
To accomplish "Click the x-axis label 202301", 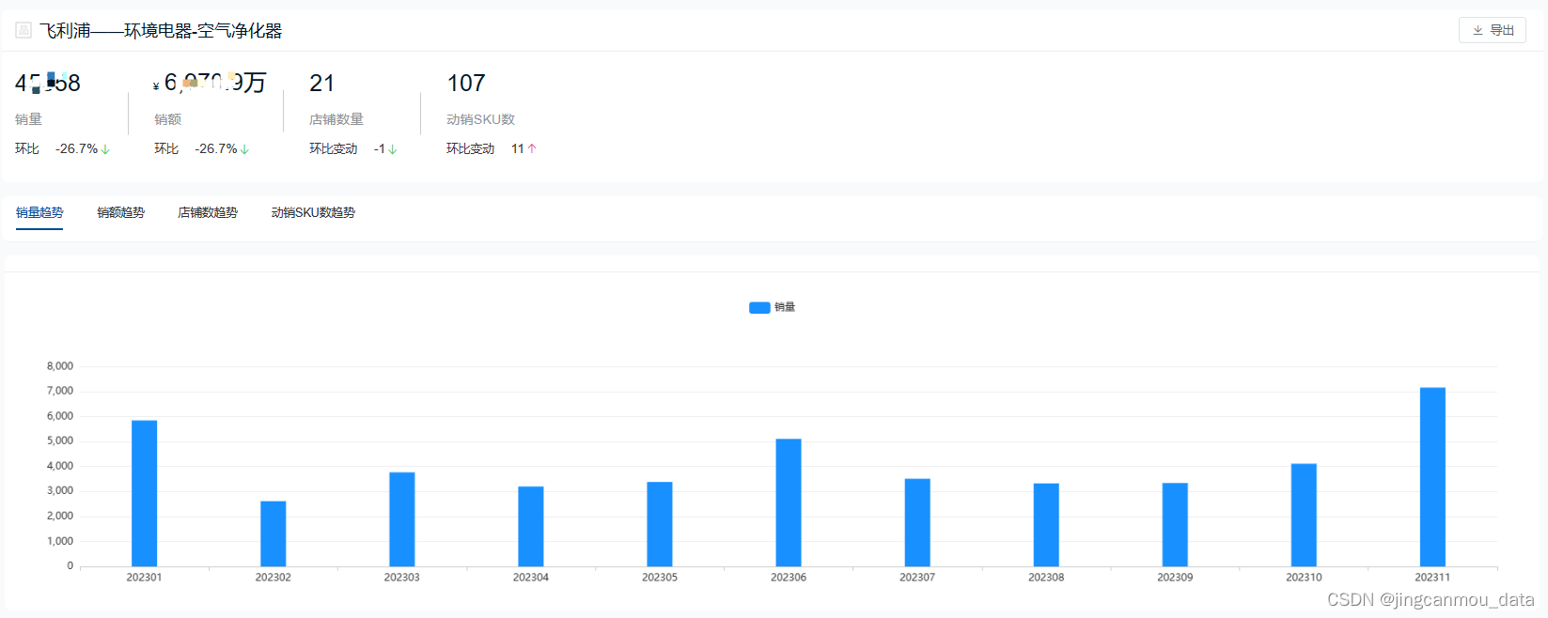I will point(144,578).
